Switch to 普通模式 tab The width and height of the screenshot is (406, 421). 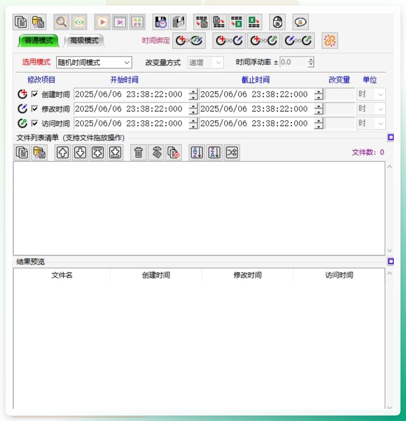(39, 40)
